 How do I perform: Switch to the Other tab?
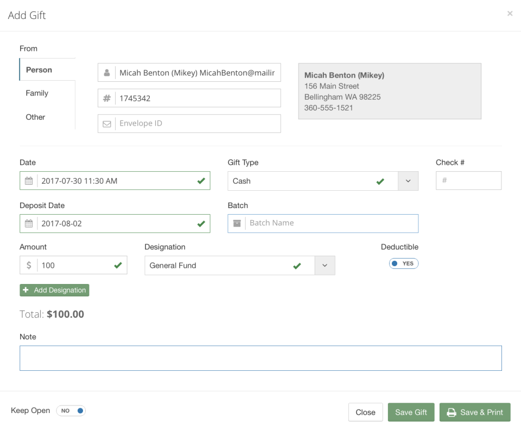click(35, 117)
